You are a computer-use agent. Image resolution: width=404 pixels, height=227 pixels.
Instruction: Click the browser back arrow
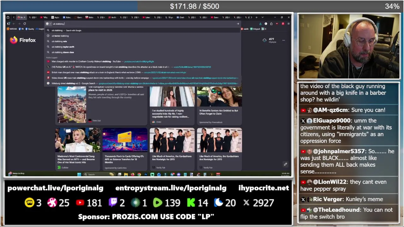coord(14,24)
